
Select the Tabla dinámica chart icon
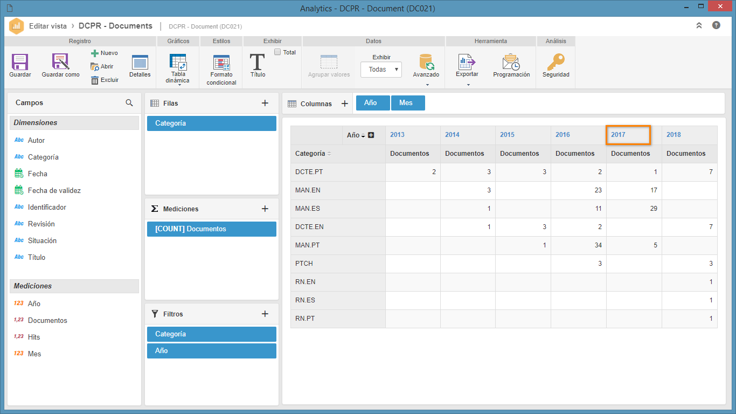tap(178, 61)
